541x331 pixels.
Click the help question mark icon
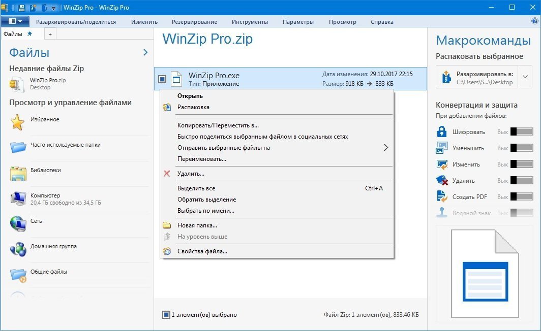click(534, 21)
